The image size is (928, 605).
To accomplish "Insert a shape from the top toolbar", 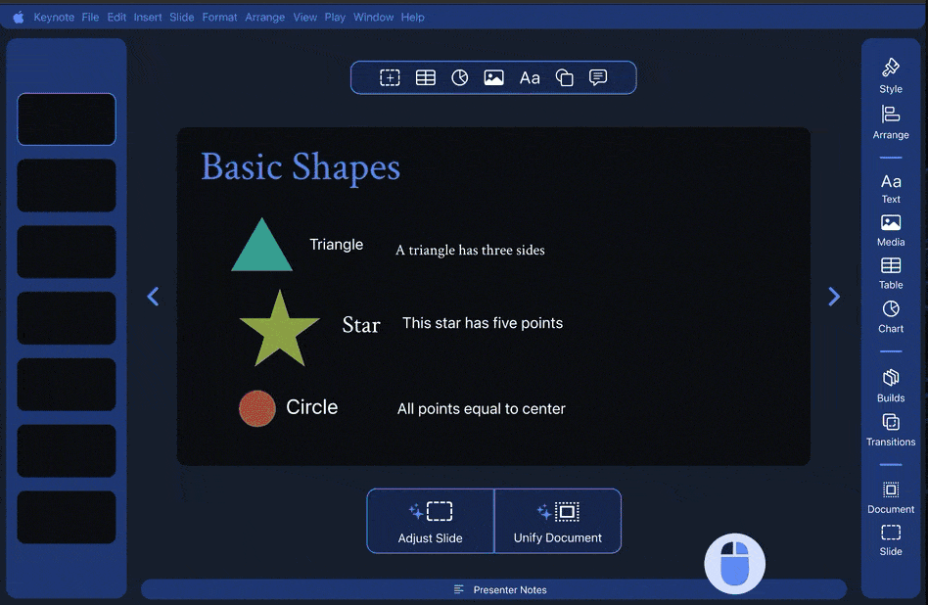I will 564,77.
